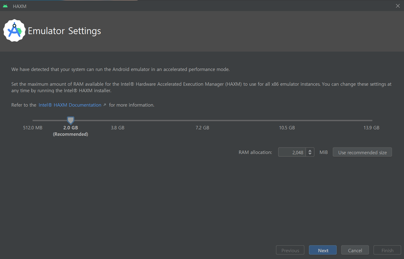The height and width of the screenshot is (259, 404).
Task: Cancel the HAXM setup wizard
Action: 355,250
